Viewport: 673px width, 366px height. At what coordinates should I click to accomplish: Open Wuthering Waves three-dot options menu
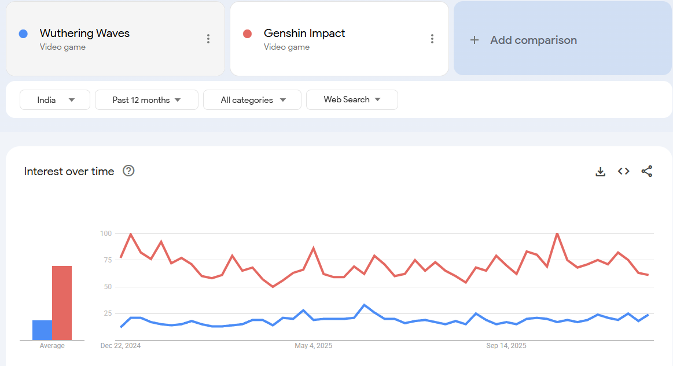(x=208, y=39)
